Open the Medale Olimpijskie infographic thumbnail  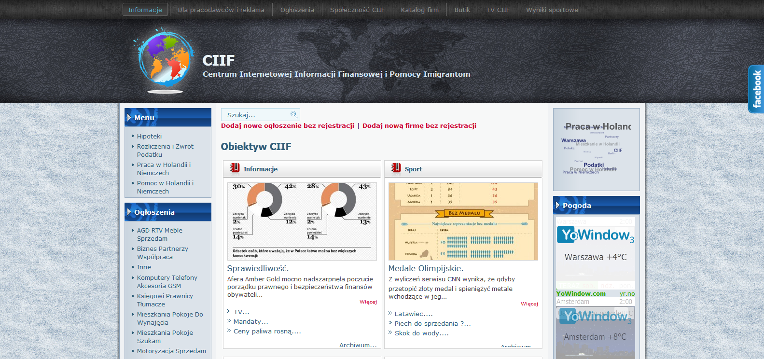(463, 221)
